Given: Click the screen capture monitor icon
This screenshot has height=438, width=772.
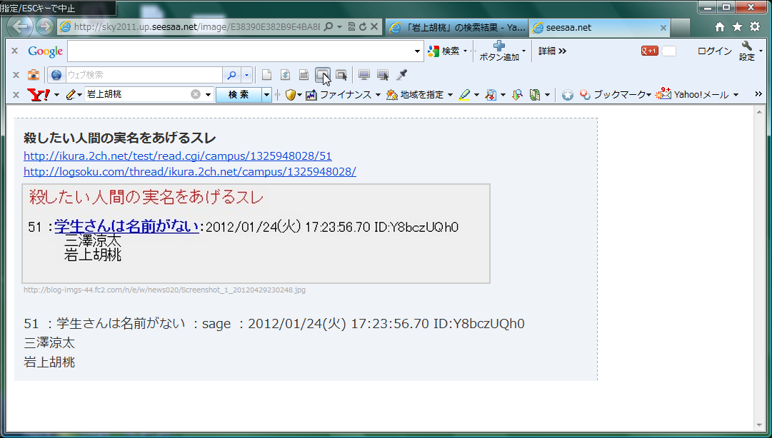Looking at the screenshot, I should tap(364, 75).
